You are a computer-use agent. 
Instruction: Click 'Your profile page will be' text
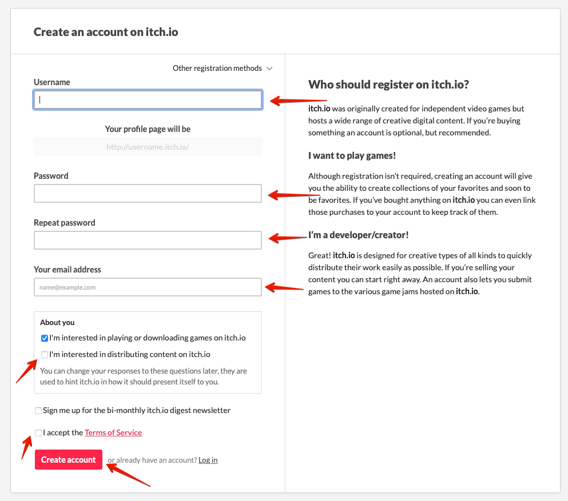click(148, 129)
